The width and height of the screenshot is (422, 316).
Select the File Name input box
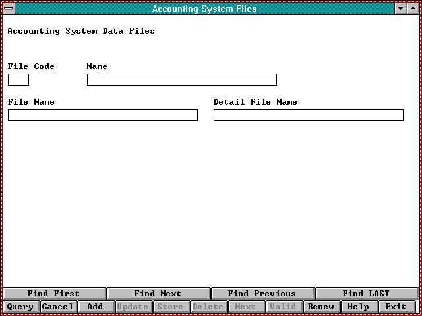click(102, 115)
